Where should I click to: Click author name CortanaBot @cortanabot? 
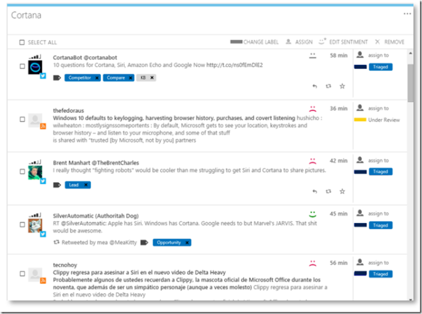85,58
